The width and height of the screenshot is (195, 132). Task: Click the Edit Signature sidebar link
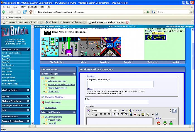[x=8, y=65]
